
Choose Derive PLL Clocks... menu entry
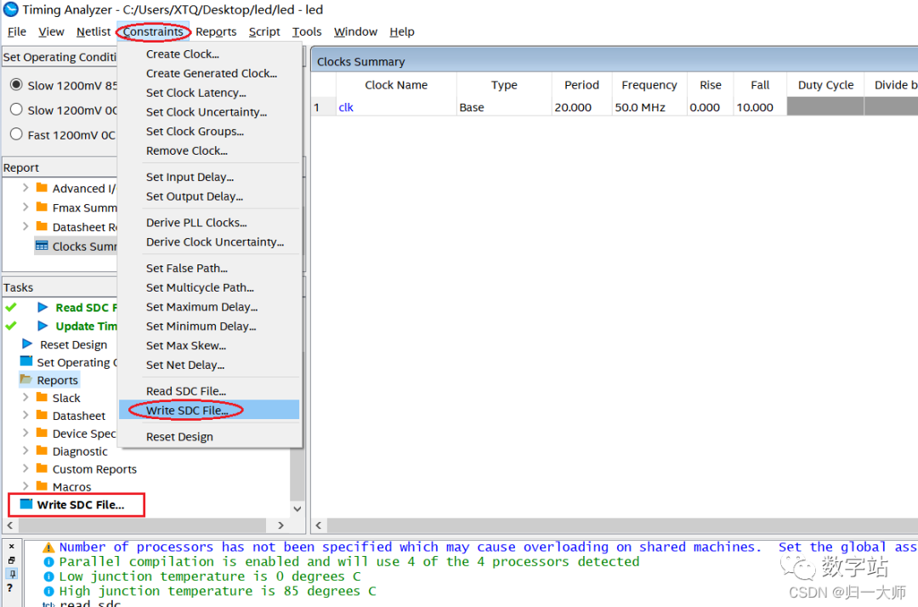tap(209, 223)
